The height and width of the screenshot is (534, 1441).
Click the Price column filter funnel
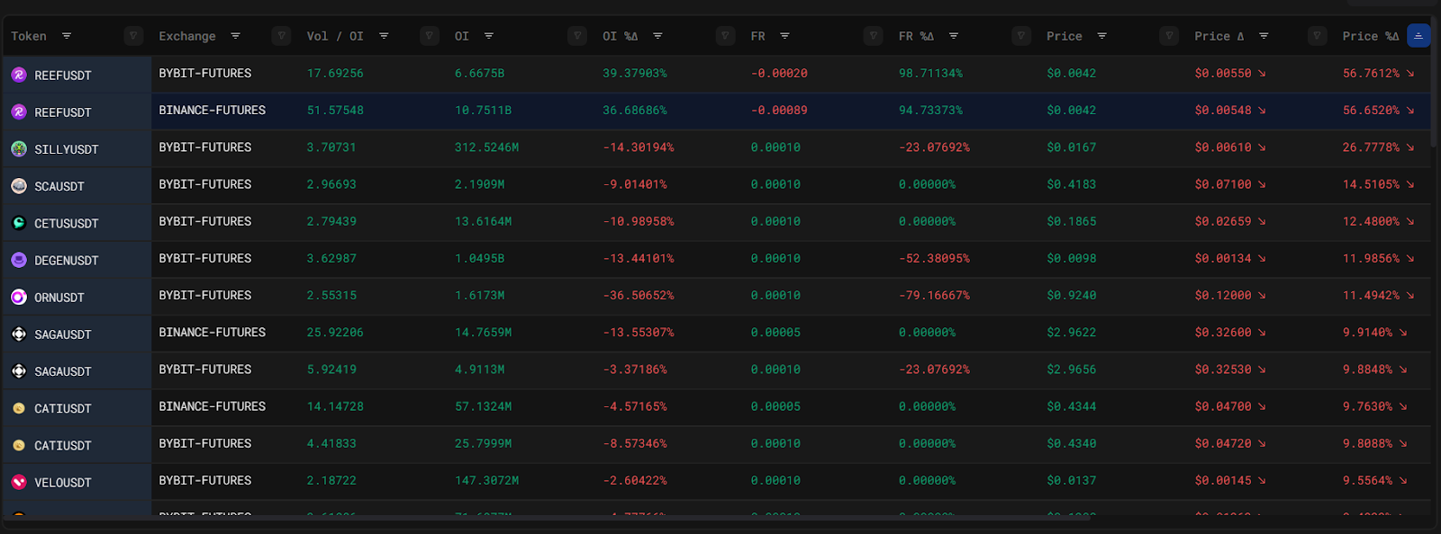(1169, 36)
